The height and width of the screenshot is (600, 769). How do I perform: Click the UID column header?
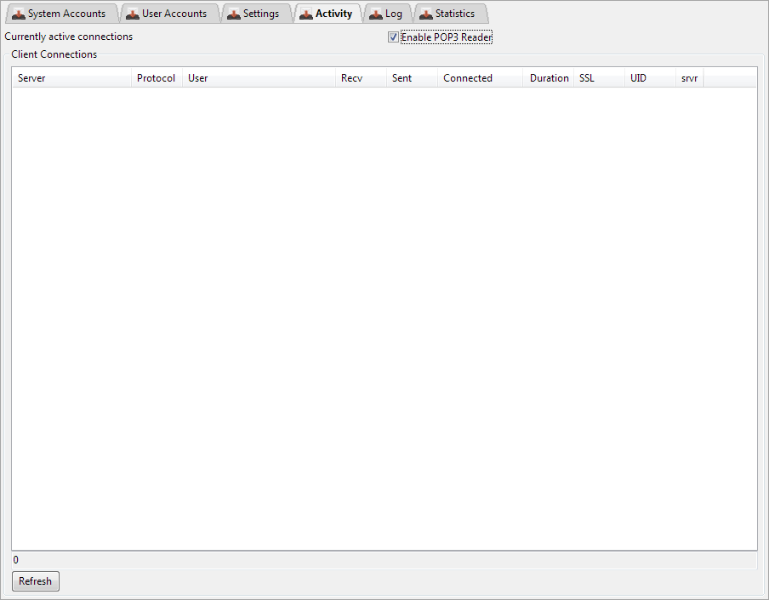tap(650, 78)
